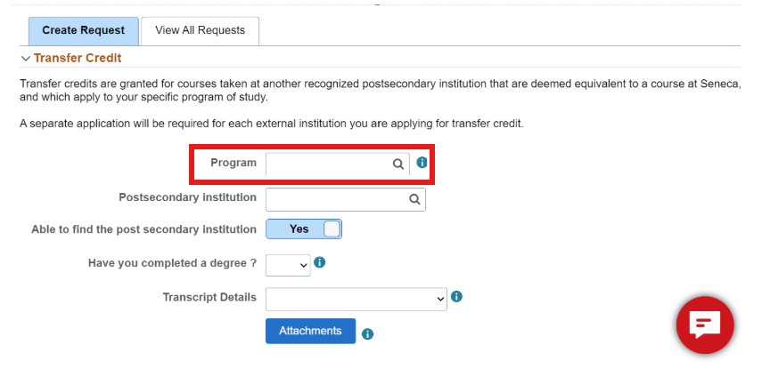Show info for the completed degree question
The width and height of the screenshot is (762, 369).
[319, 263]
